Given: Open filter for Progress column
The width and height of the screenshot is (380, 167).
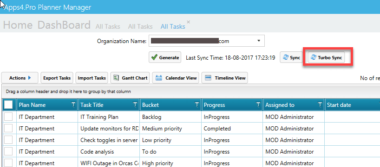Looking at the screenshot, I should pos(259,105).
